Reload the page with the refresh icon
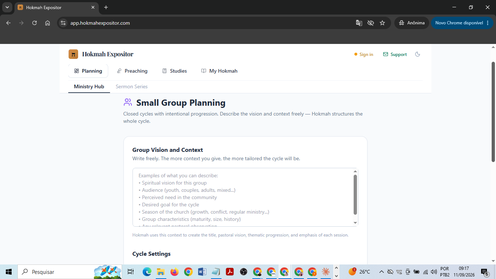496x279 pixels. (34, 23)
